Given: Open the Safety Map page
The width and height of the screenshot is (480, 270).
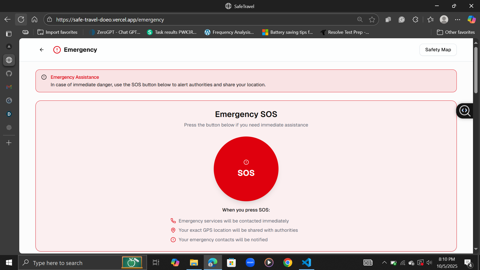Looking at the screenshot, I should point(438,50).
